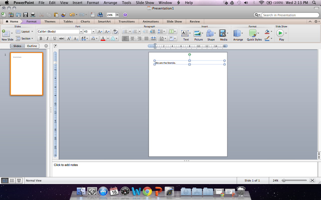This screenshot has height=200, width=321.
Task: Toggle Bold formatting
Action: [x=41, y=38]
